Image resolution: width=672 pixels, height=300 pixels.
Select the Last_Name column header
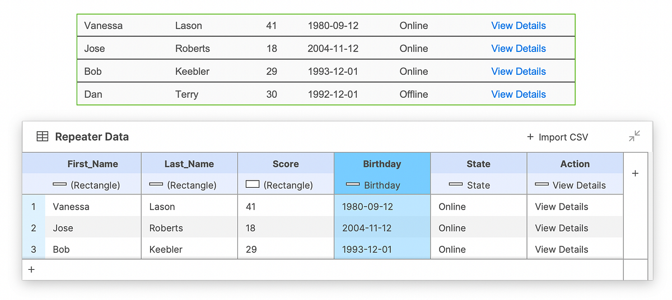(x=189, y=164)
